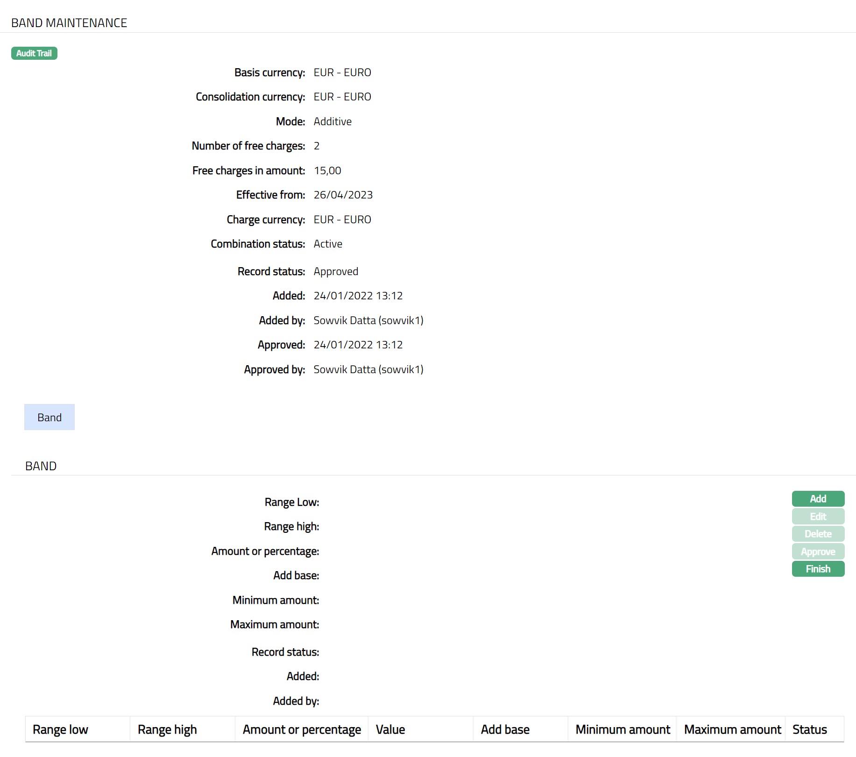Switch to the Band tab
Screen dimensions: 856x757
click(50, 417)
